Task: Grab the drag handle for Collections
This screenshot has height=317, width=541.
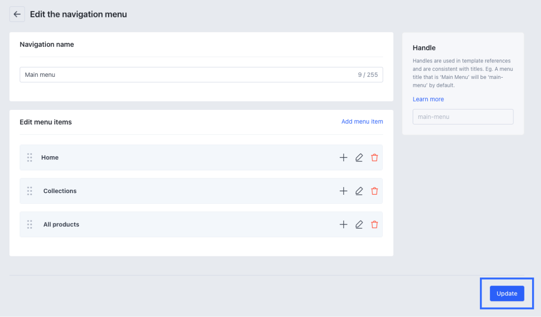Action: pos(30,191)
